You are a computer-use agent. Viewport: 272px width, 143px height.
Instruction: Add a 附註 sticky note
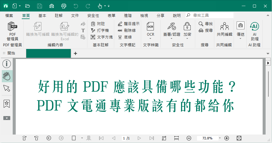(x=98, y=24)
